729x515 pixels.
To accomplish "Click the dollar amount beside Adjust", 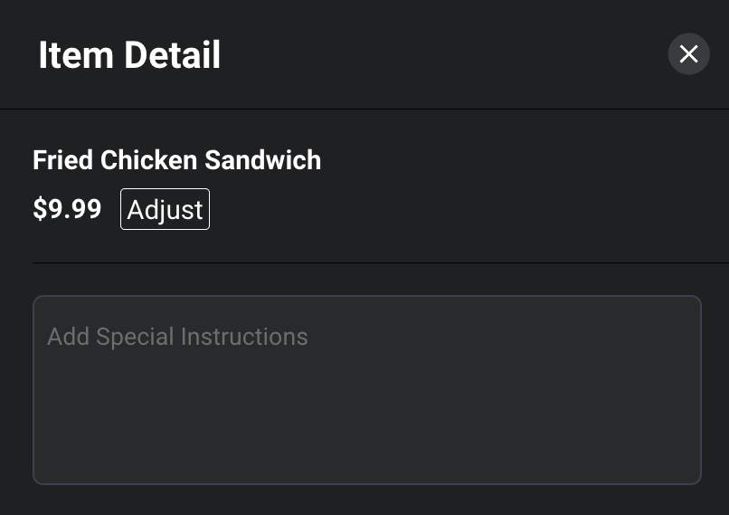I will click(x=67, y=208).
